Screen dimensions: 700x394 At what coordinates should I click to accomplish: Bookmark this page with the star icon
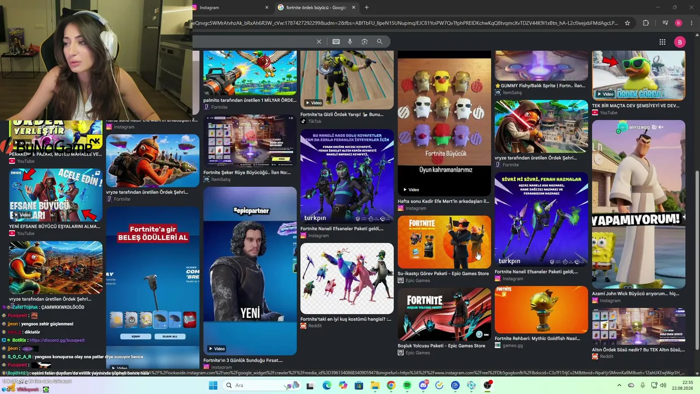(627, 23)
